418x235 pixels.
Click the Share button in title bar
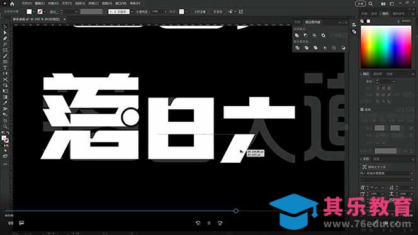click(x=361, y=4)
